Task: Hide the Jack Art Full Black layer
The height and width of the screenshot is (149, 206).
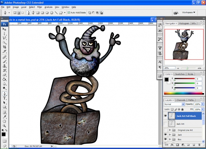Action: click(165, 116)
